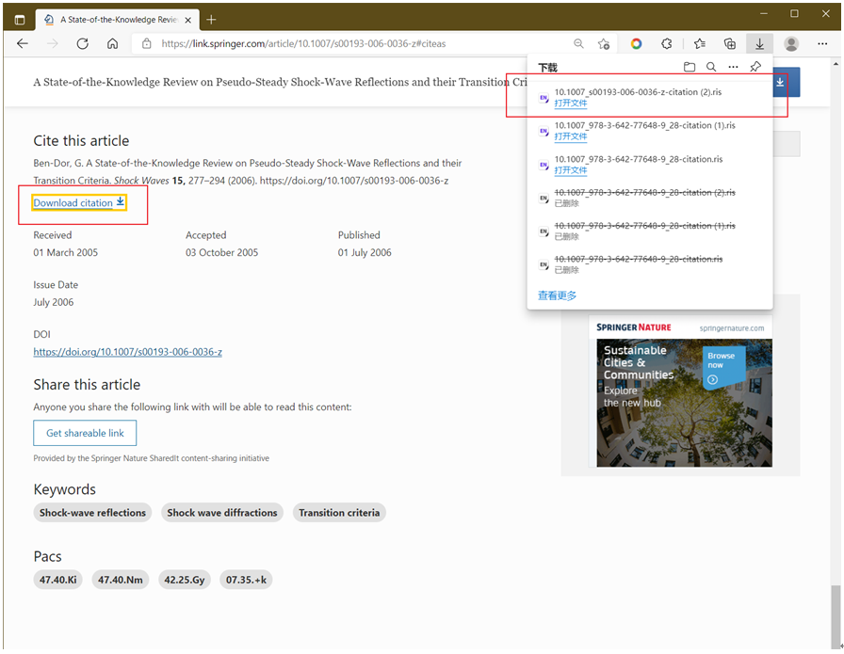Click the 47.40.Ki Pacs tag
The image size is (844, 654).
click(57, 580)
